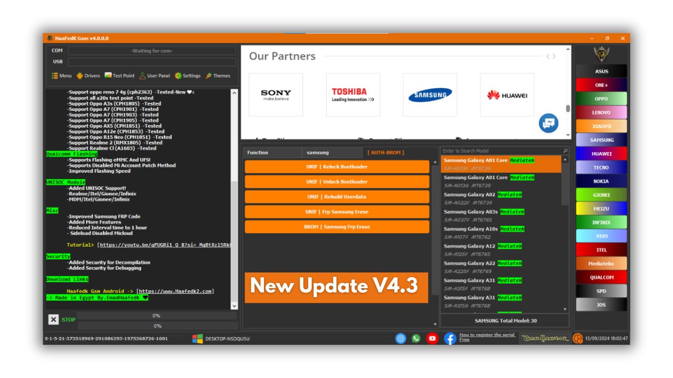The width and height of the screenshot is (673, 378).
Task: Open the WhatsApp icon in status bar
Action: (x=416, y=339)
